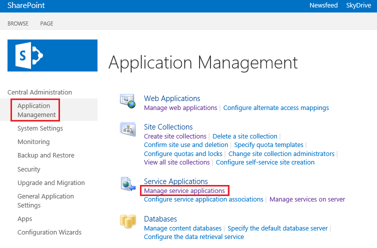Open the BROWSE ribbon tab
Screen dimensions: 377x248
(18, 23)
